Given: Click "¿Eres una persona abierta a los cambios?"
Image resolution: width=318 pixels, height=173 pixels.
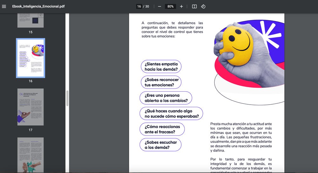Looking at the screenshot, I should tap(166, 98).
